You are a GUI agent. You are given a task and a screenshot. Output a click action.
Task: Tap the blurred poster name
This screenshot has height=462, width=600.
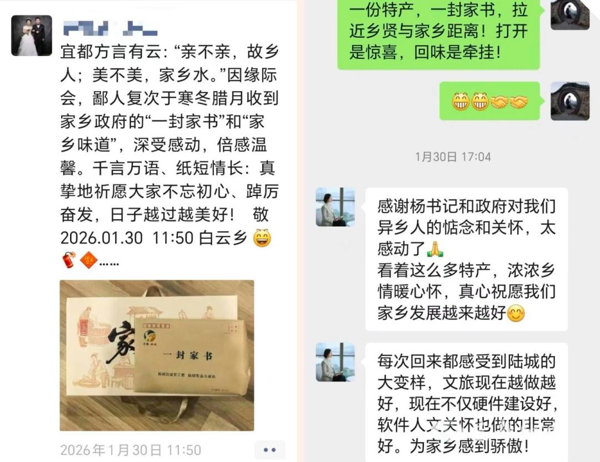coord(110,29)
